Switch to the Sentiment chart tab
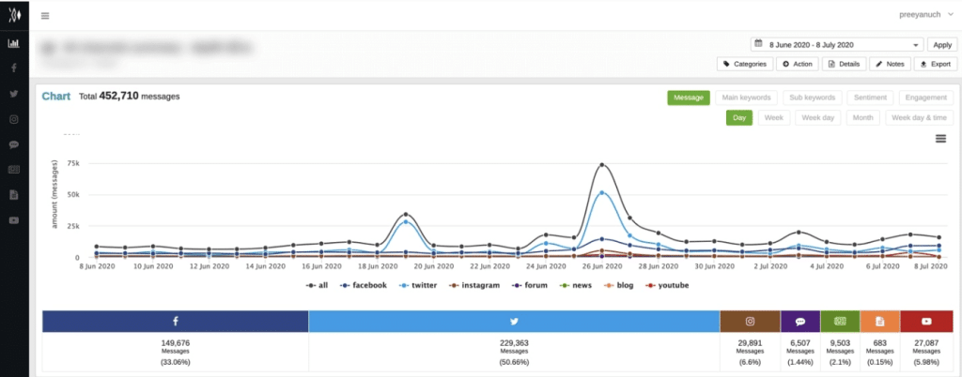962x377 pixels. coord(869,98)
